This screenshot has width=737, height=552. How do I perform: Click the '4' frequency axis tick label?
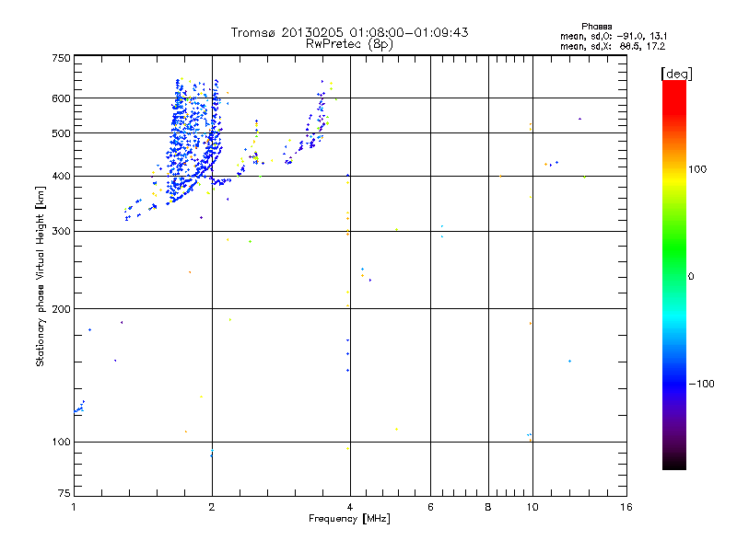click(x=350, y=507)
